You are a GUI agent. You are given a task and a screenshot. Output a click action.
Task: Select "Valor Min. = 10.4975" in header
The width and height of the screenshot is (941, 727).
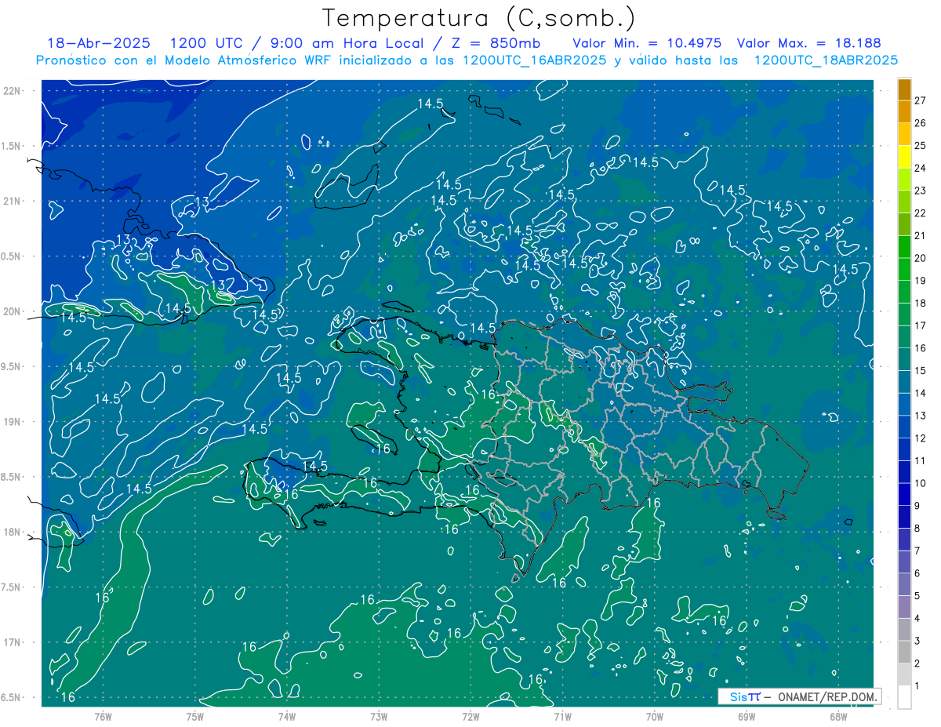(x=648, y=43)
